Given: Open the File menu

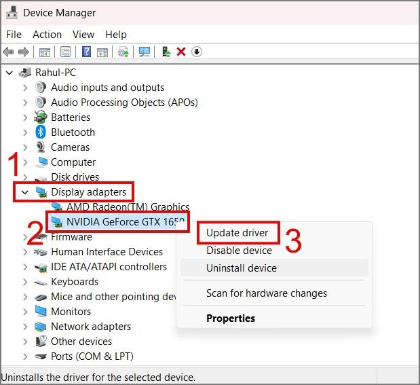Looking at the screenshot, I should [x=14, y=35].
